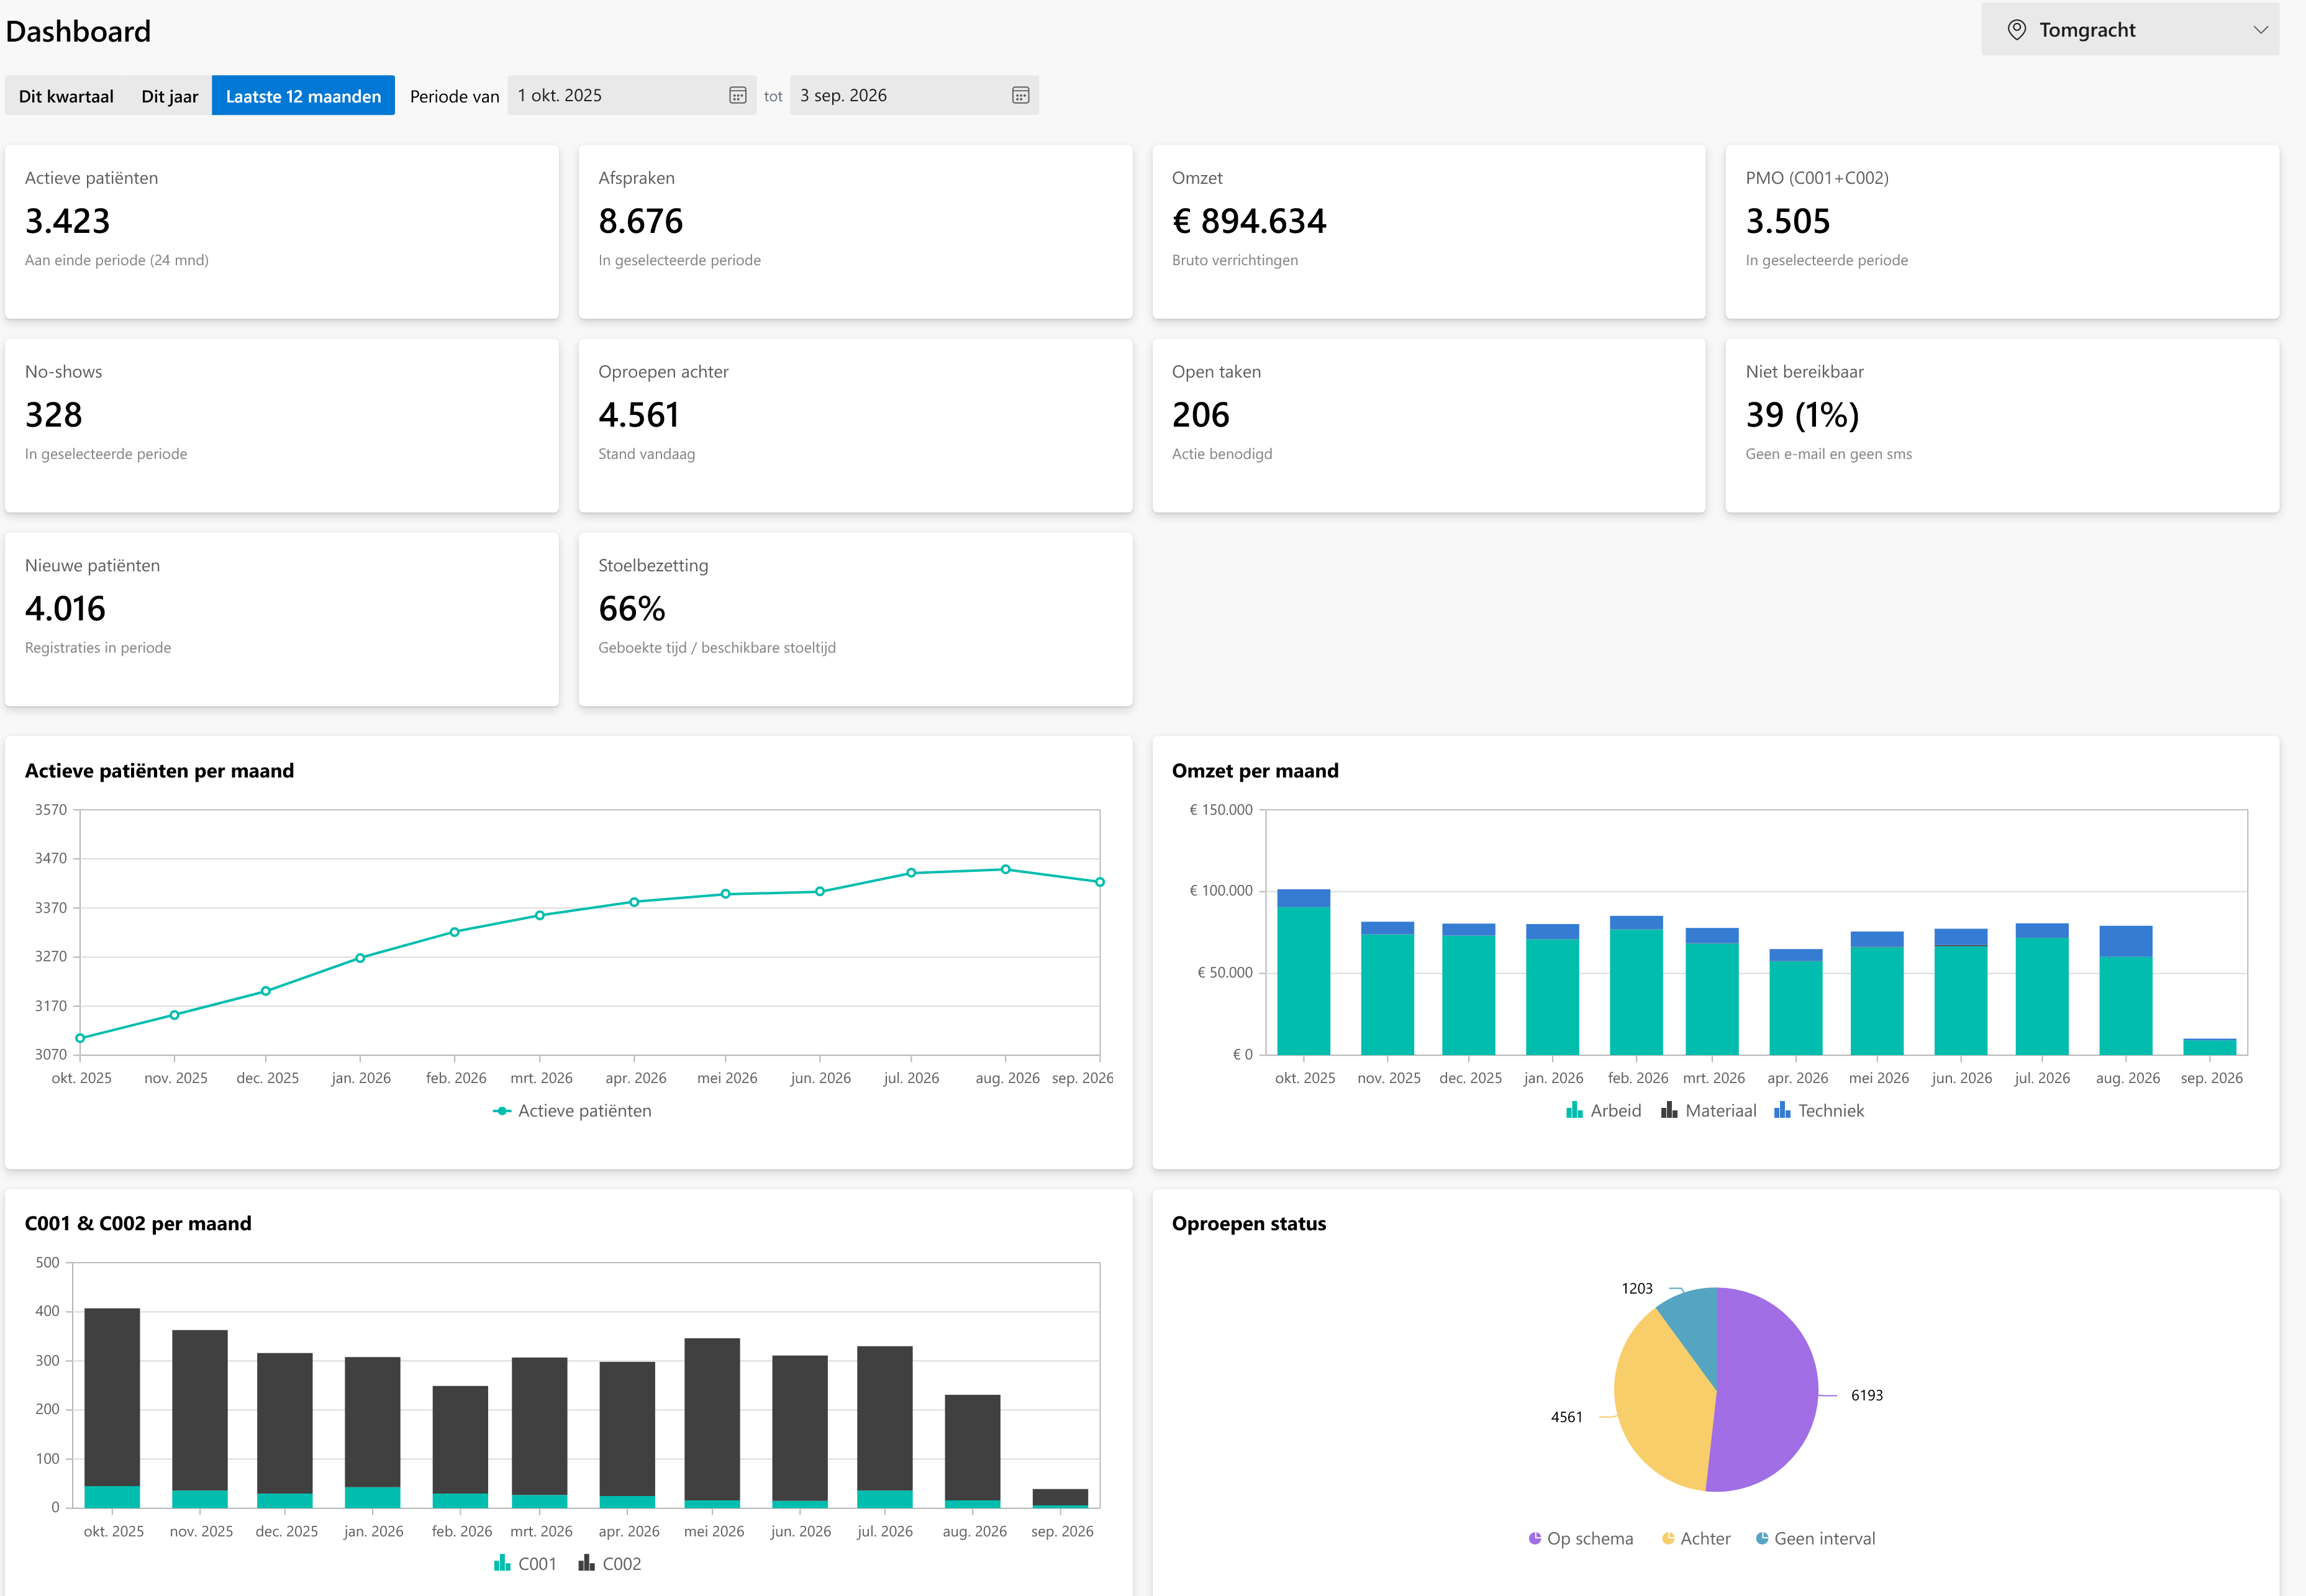Open the end date calendar picker icon
The image size is (2306, 1596).
pos(1021,95)
